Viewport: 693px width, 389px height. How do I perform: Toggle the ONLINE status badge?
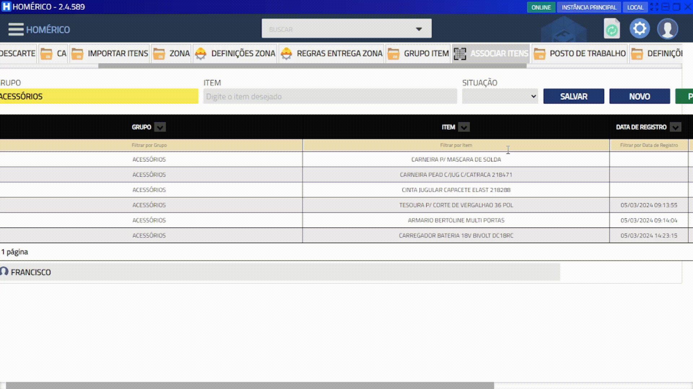[541, 7]
